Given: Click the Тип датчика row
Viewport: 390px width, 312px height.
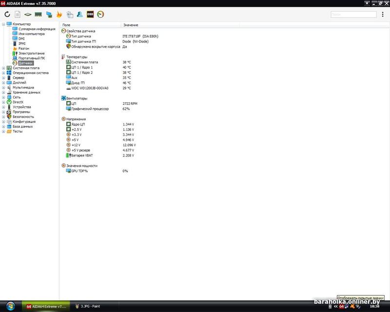Looking at the screenshot, I should [x=112, y=37].
